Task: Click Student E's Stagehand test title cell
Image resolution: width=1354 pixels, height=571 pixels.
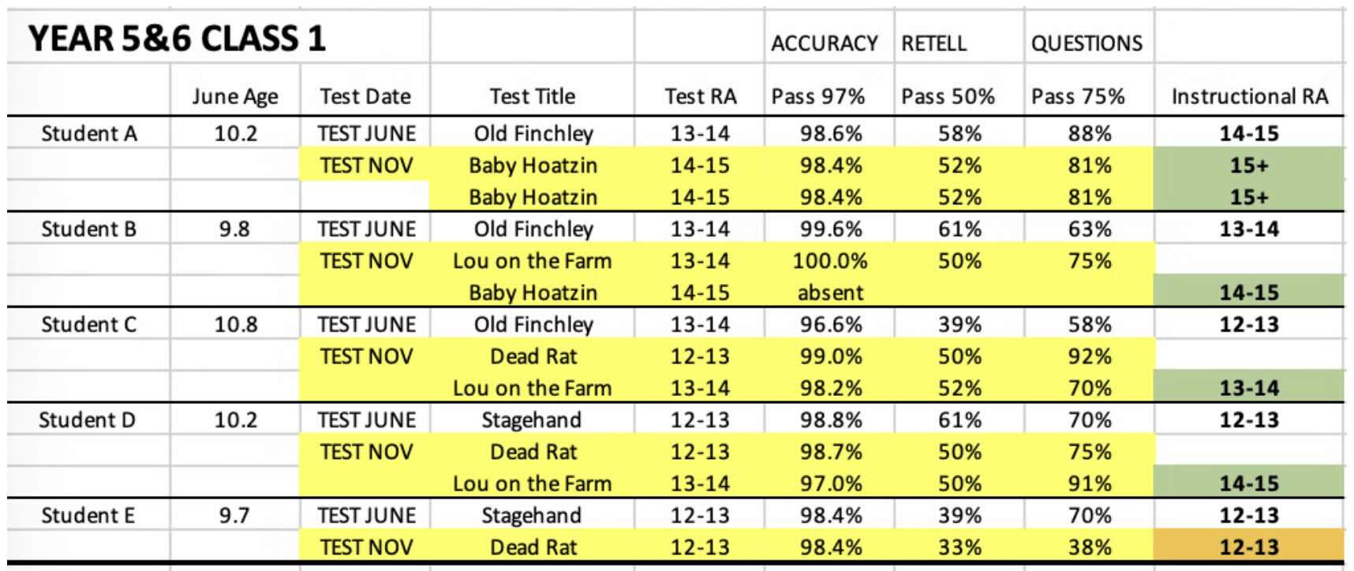Action: [533, 515]
